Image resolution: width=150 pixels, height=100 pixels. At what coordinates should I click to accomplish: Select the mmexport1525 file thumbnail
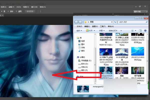pos(106,70)
